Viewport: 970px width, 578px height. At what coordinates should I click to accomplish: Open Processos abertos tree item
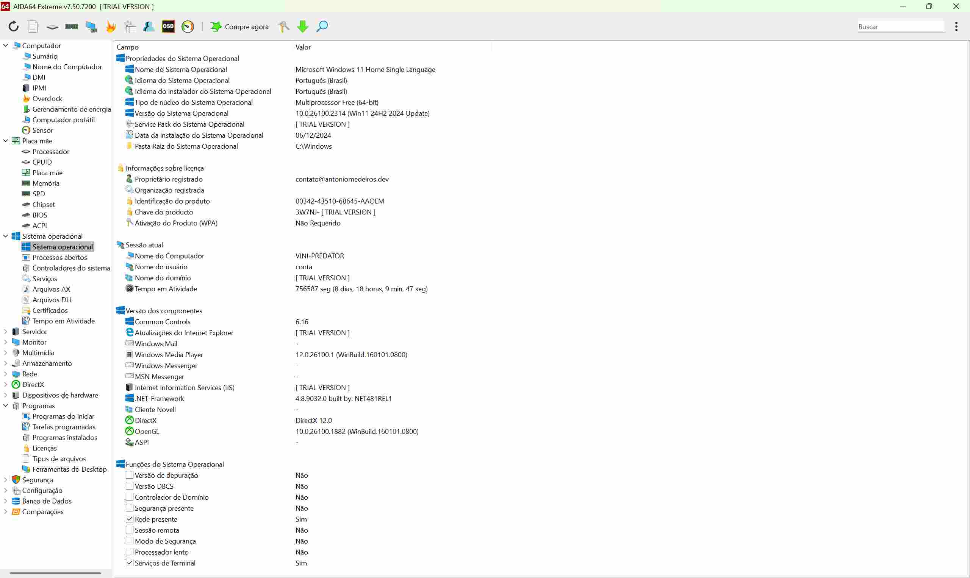(59, 257)
